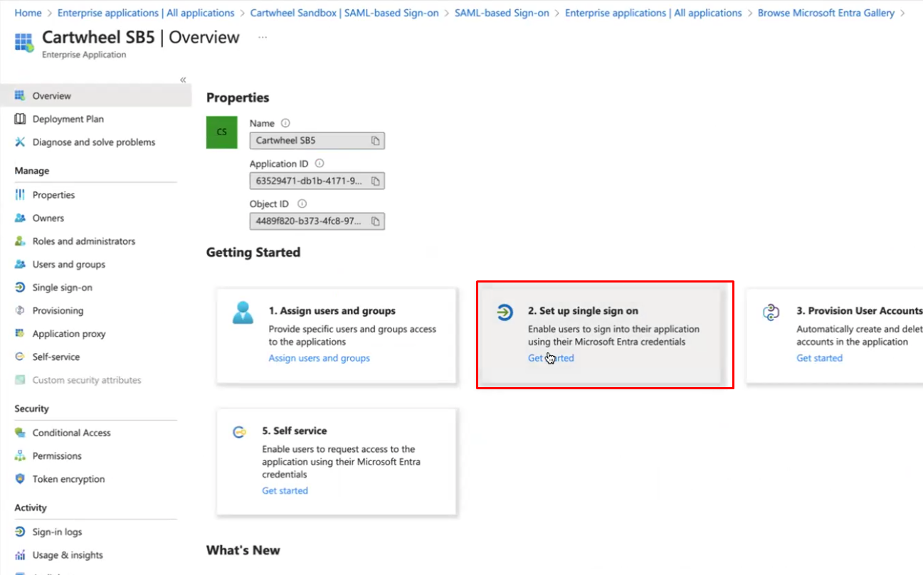Go to Cartwheel Sandbox SAML-based Sign-on breadcrumb

[x=344, y=13]
